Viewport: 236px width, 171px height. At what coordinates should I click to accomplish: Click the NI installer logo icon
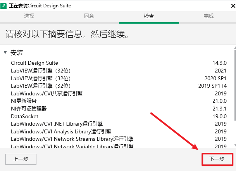[x=3, y=6]
